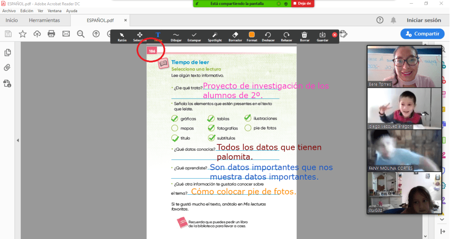Image resolution: width=464 pixels, height=239 pixels.
Task: Open page thumbnails panel in sidebar
Action: [x=7, y=53]
